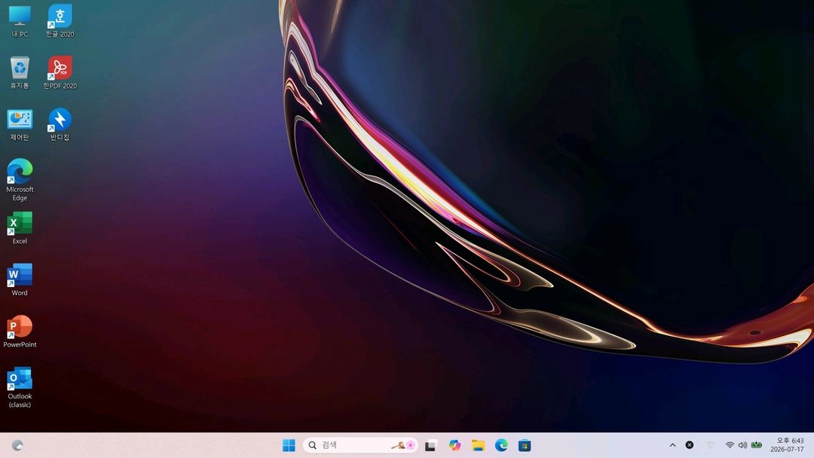
Task: Select the Word desktop shortcut
Action: tap(20, 280)
